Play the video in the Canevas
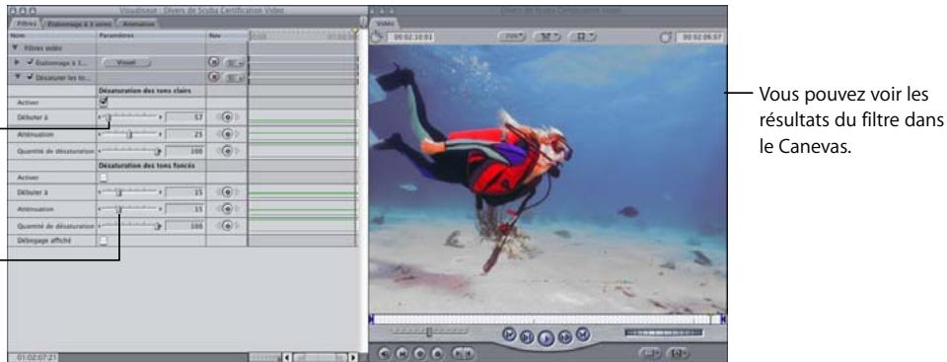The image size is (947, 362). (546, 338)
